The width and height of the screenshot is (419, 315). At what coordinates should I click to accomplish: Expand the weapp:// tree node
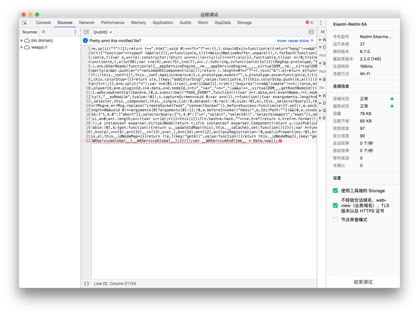pyautogui.click(x=22, y=47)
